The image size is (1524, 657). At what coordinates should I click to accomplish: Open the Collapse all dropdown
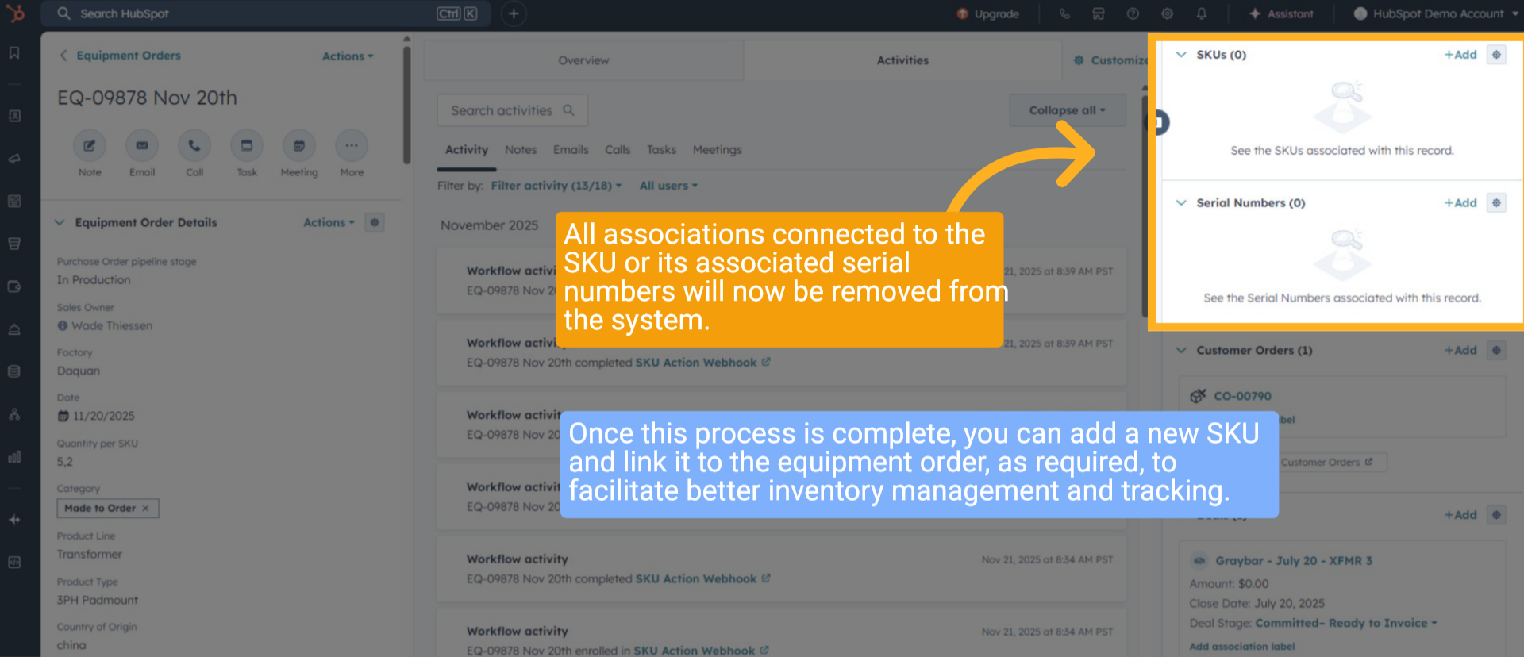tap(1068, 110)
